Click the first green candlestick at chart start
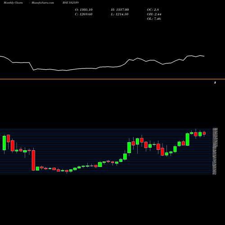The width and height of the screenshot is (225, 225). pos(4,143)
